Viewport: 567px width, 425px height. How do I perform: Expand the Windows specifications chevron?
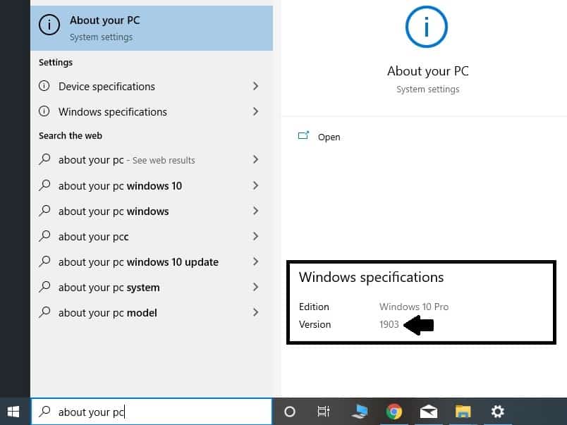coord(256,111)
